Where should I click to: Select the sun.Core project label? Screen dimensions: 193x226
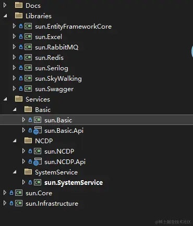click(x=39, y=193)
